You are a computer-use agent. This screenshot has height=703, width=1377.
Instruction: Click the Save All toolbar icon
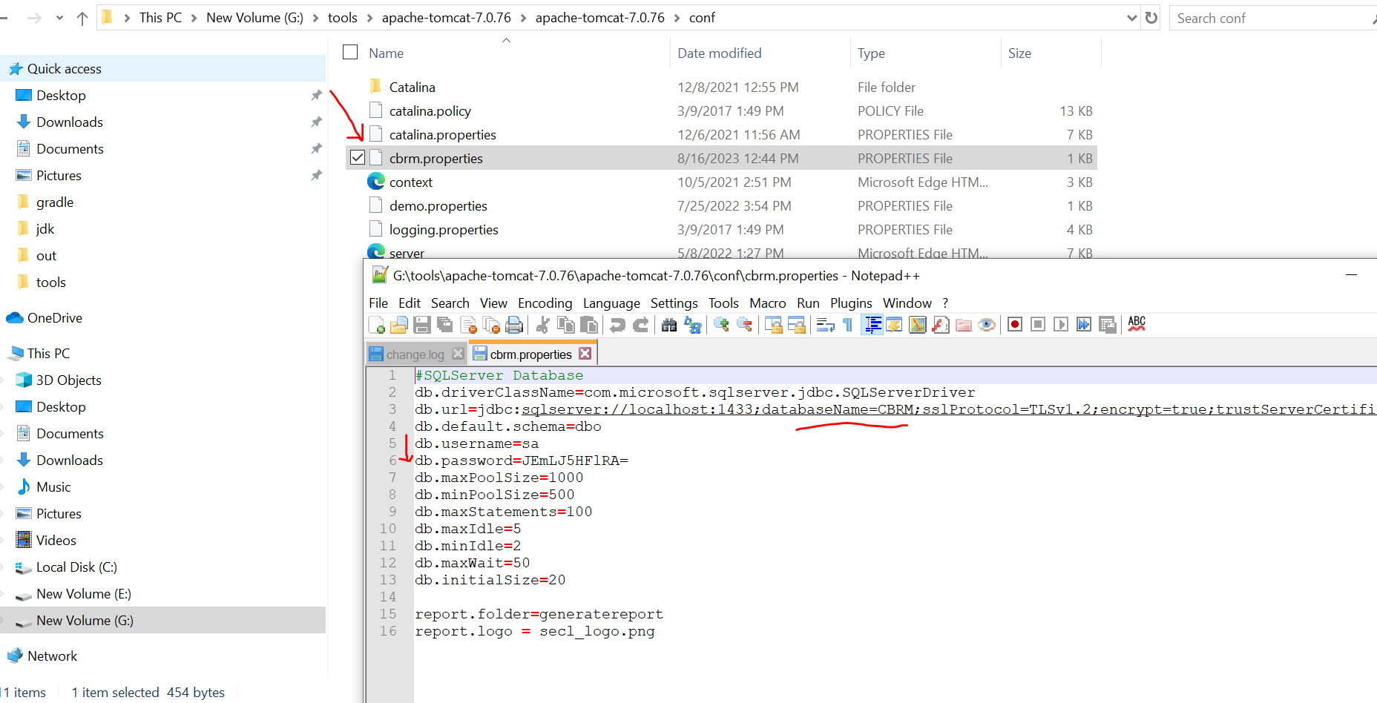(x=445, y=325)
